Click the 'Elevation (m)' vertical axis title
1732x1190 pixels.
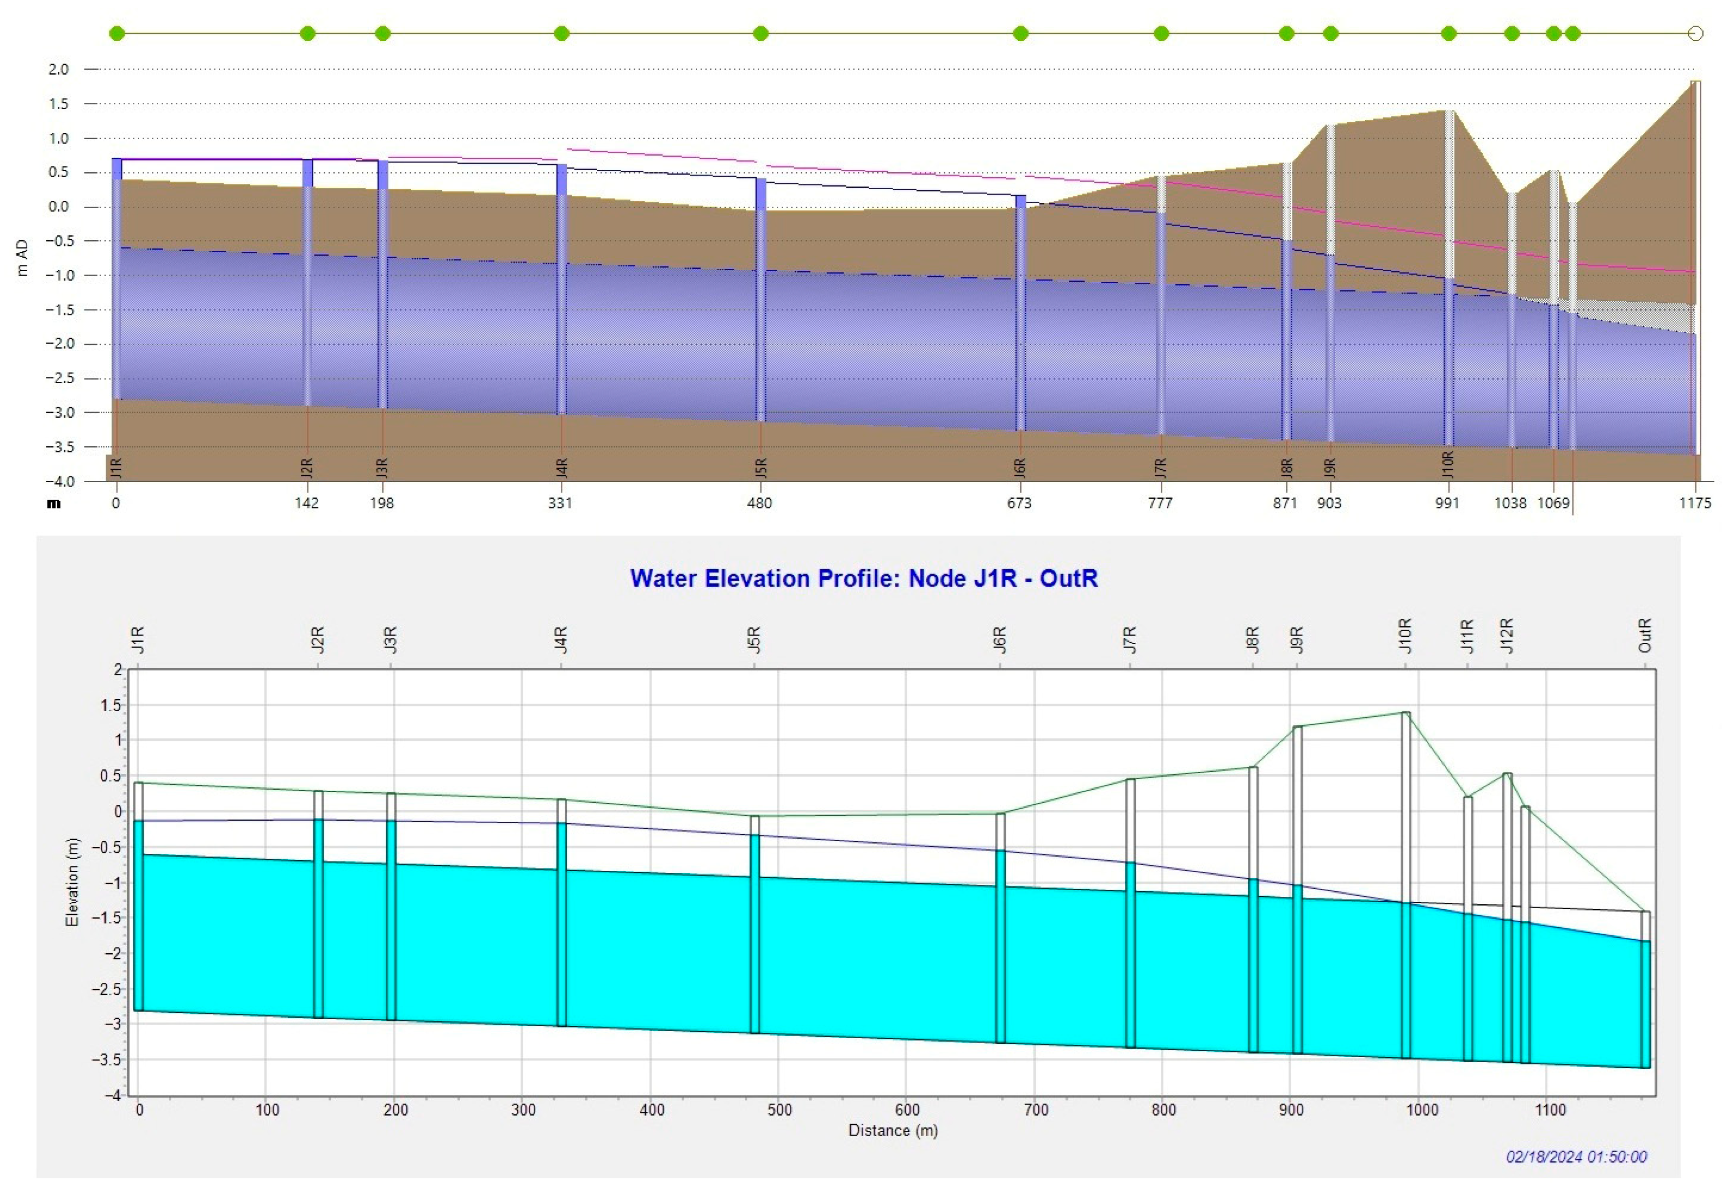tap(72, 883)
